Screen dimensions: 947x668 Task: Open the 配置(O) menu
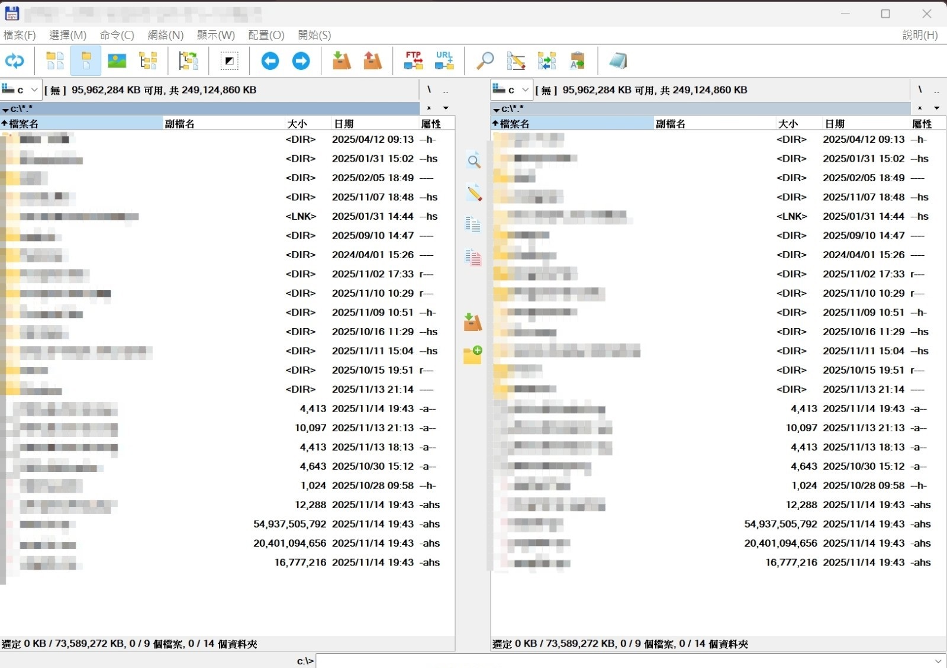(266, 35)
